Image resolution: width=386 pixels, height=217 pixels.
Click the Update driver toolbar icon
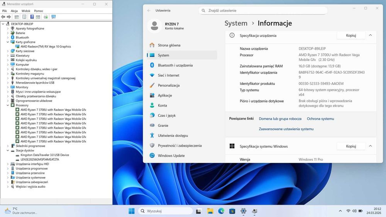tap(46, 17)
